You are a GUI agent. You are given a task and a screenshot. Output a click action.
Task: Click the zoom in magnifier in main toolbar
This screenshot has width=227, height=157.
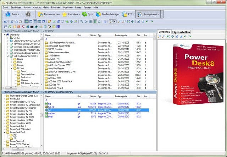(x=120, y=22)
